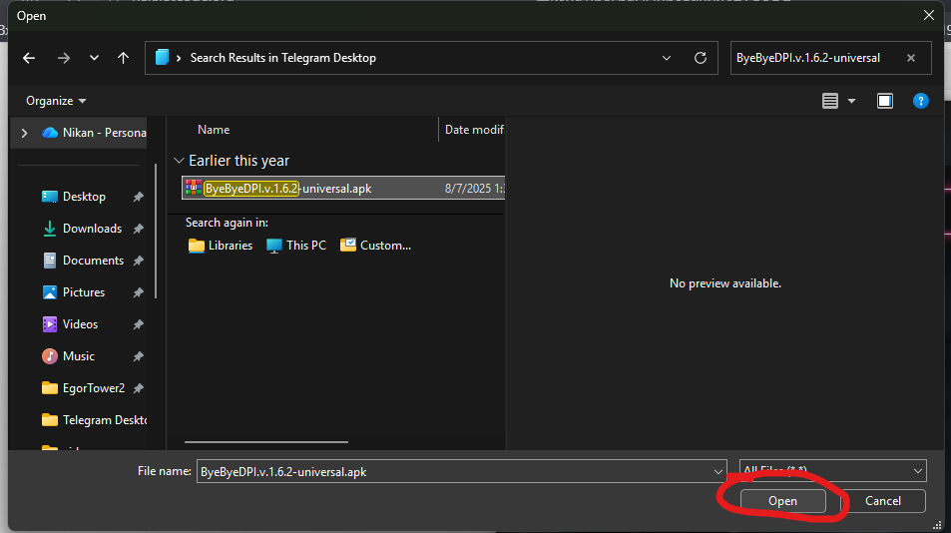
Task: Open Music in the sidebar
Action: tap(68, 356)
